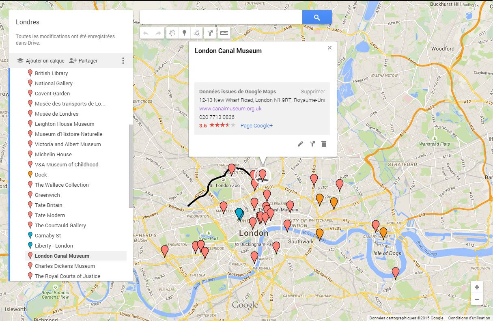493x321 pixels.
Task: Click the red marker near Lambeth
Action: point(254,256)
